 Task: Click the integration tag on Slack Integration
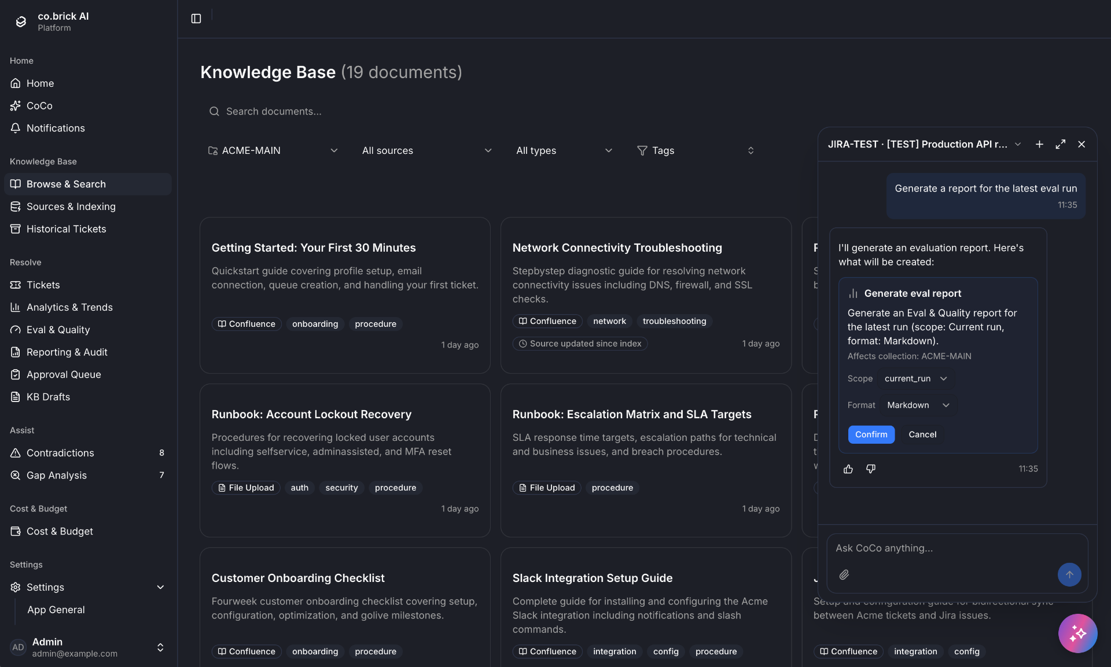(615, 651)
